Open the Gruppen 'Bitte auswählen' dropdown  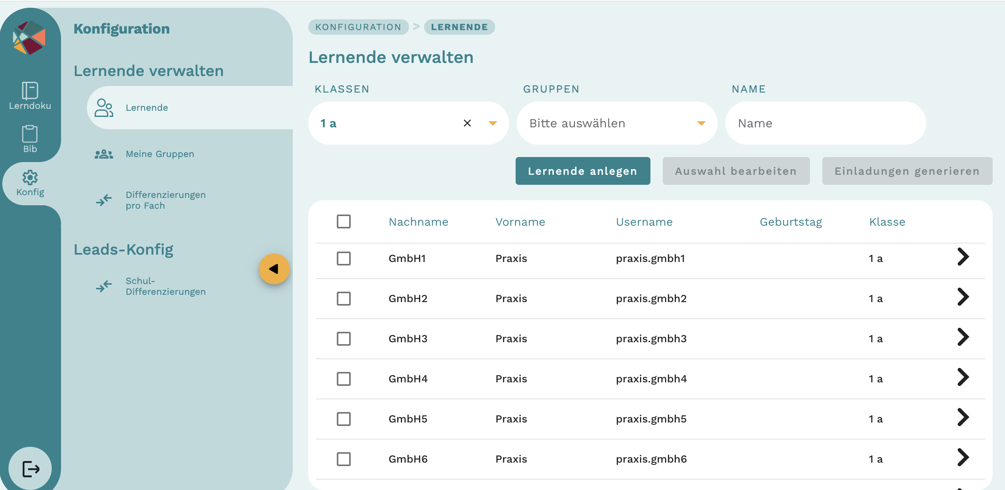click(616, 123)
